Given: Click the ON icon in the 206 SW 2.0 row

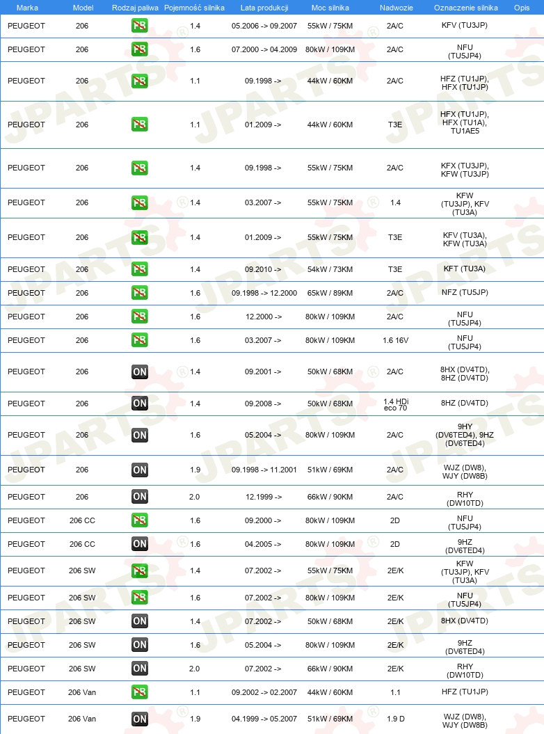Looking at the screenshot, I should 140,669.
